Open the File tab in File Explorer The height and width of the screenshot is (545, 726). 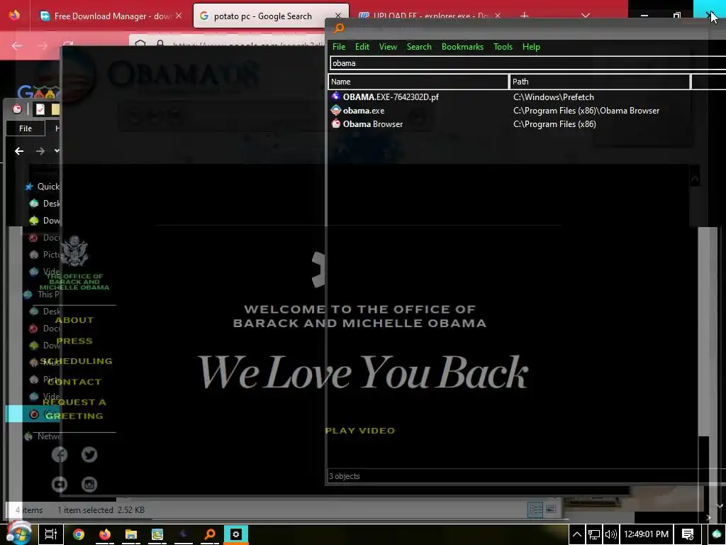(26, 128)
